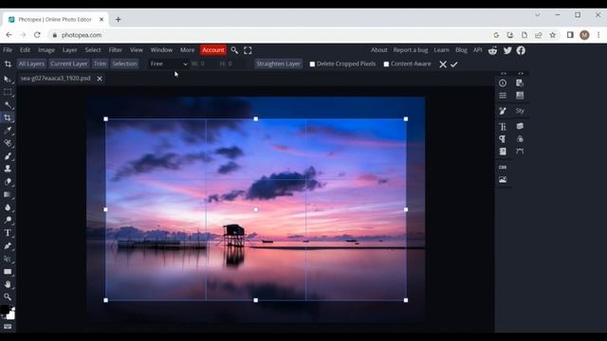This screenshot has height=341, width=607.
Task: Open Photopea's Twitter page icon
Action: (507, 50)
